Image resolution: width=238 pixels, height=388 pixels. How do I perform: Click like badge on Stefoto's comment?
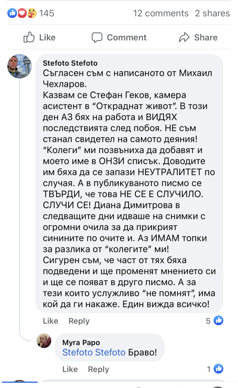(218, 320)
